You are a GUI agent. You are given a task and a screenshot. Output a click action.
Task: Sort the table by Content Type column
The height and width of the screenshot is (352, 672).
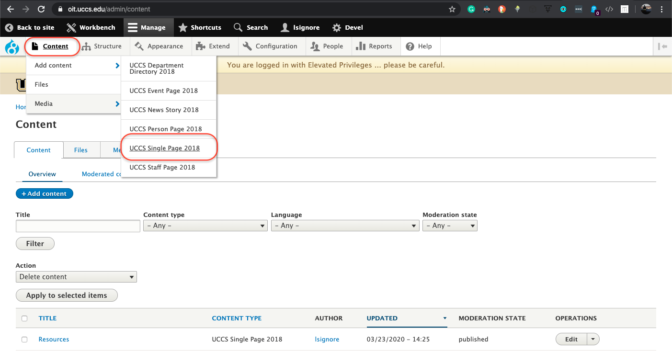237,318
